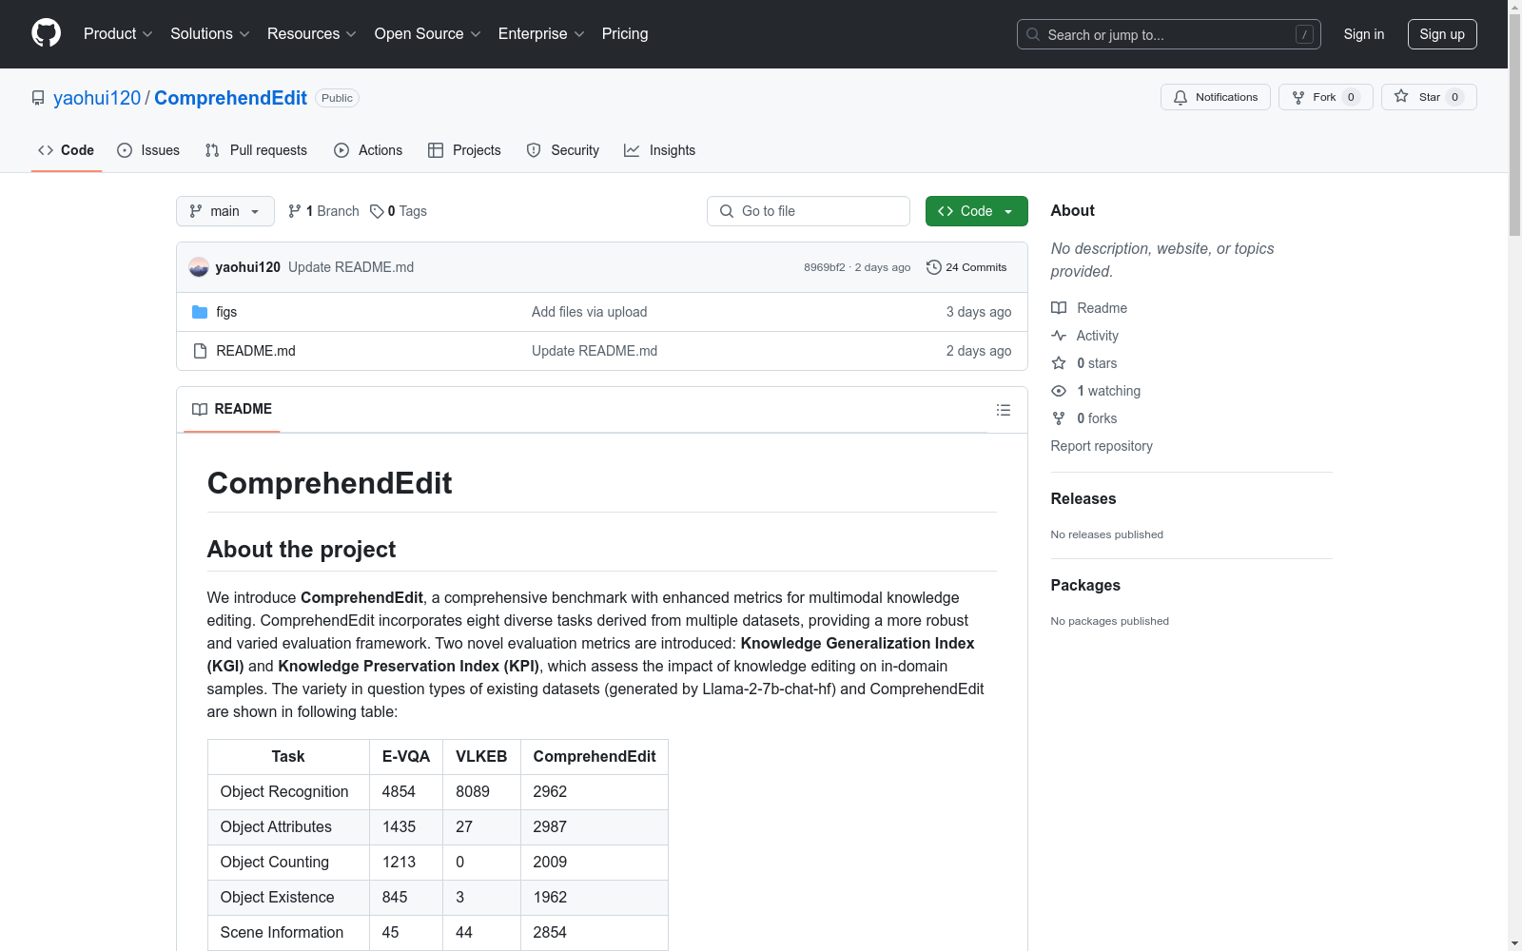Click the Pricing link
Viewport: 1522px width, 951px height.
coord(625,33)
